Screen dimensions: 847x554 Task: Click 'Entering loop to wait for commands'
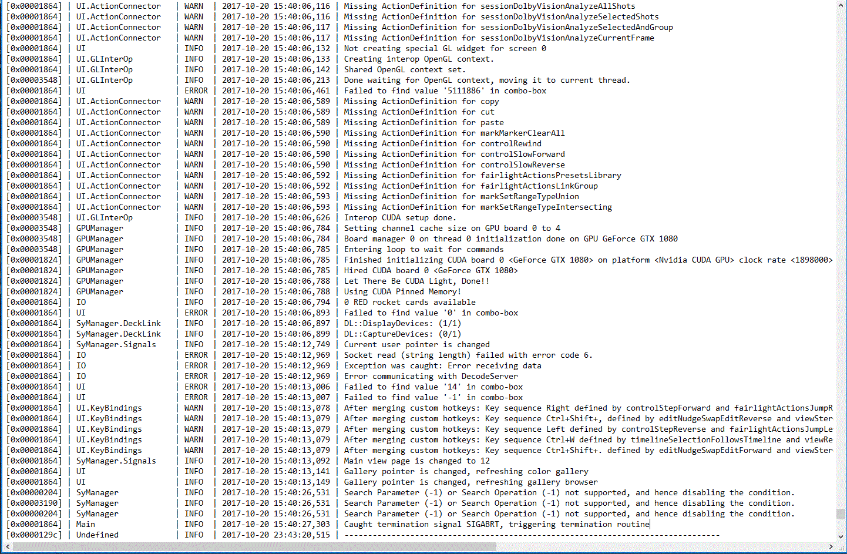coord(423,249)
